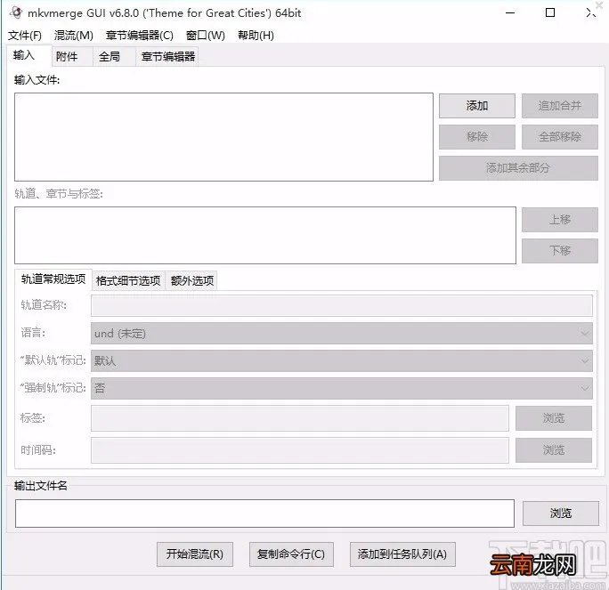Click the mkvmerge app icon in title bar
This screenshot has width=609, height=590.
tap(15, 12)
